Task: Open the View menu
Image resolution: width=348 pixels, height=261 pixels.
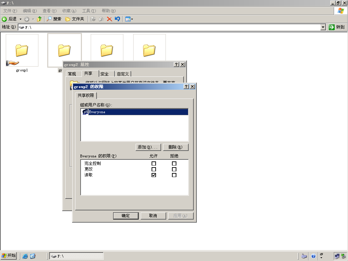Action: pyautogui.click(x=50, y=11)
